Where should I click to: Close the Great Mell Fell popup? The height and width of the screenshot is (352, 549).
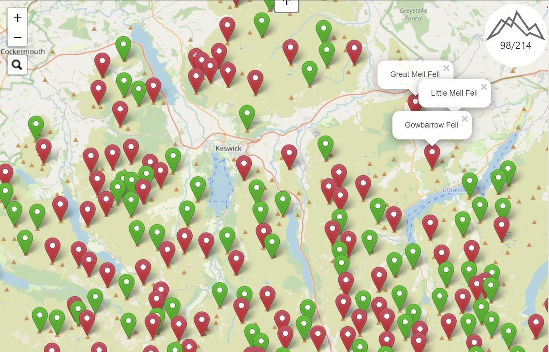point(446,68)
